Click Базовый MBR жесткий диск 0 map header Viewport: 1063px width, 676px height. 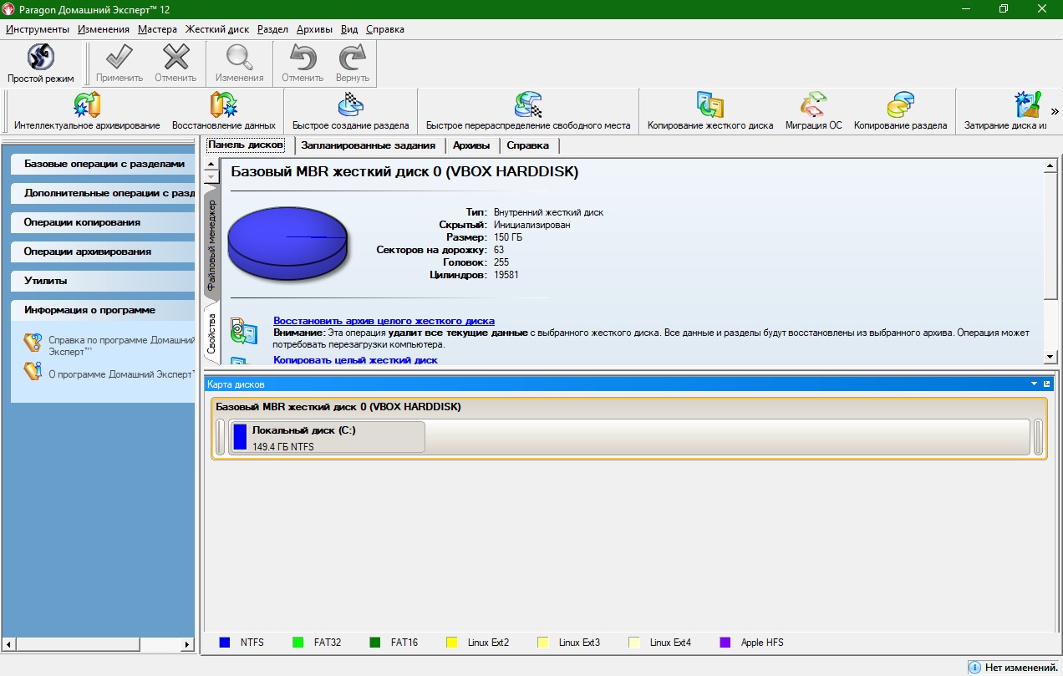338,407
